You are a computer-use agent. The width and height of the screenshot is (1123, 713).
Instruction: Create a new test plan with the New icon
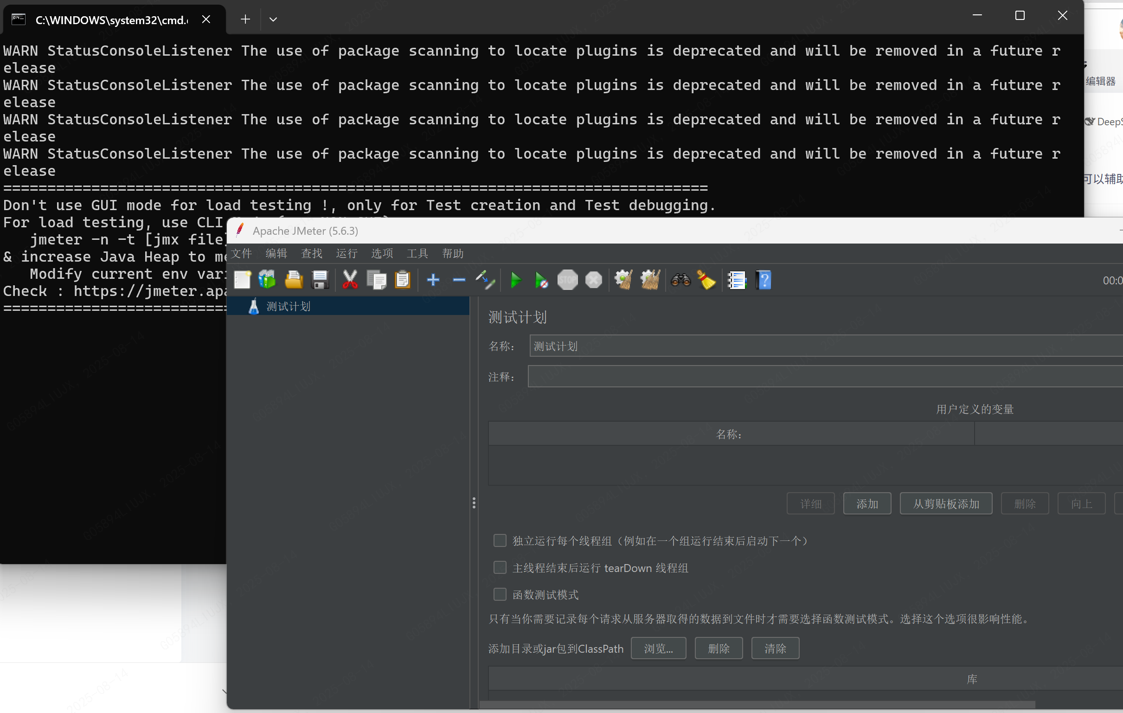[x=242, y=280]
